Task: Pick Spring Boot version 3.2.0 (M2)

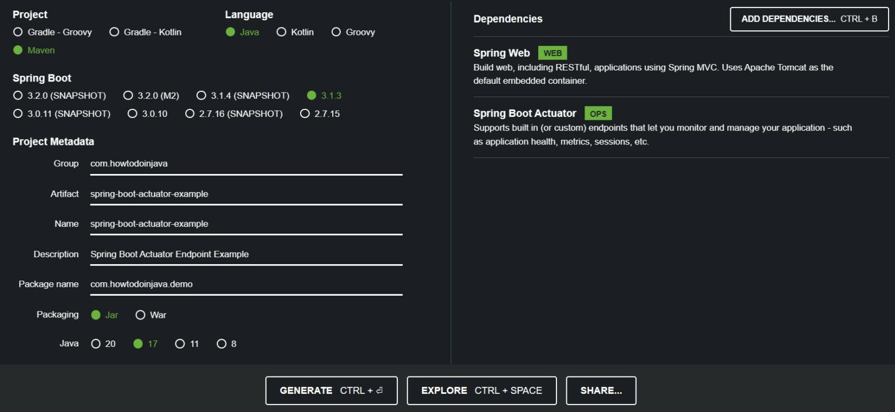Action: click(127, 95)
